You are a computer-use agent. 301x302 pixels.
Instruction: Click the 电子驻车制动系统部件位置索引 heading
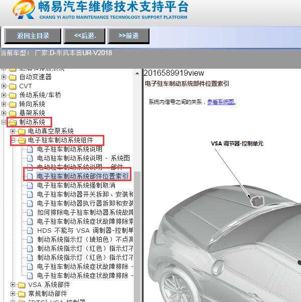(x=187, y=84)
